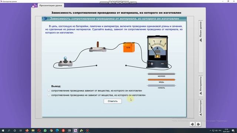Screen dimensions: 237x133
Task: Click the Ответить button
Action: 113,101
